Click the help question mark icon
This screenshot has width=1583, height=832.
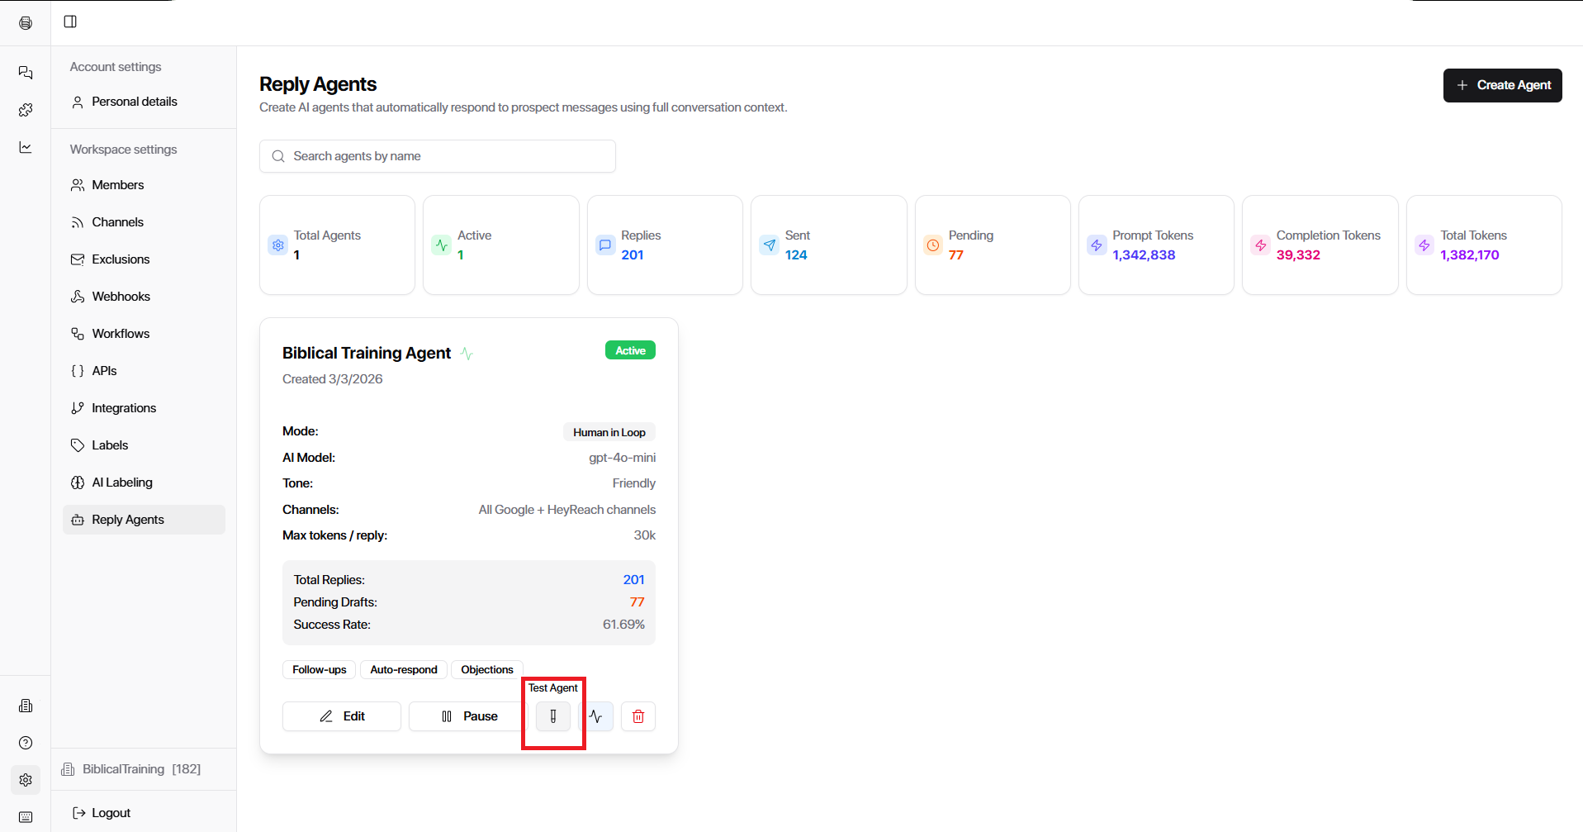pos(26,743)
